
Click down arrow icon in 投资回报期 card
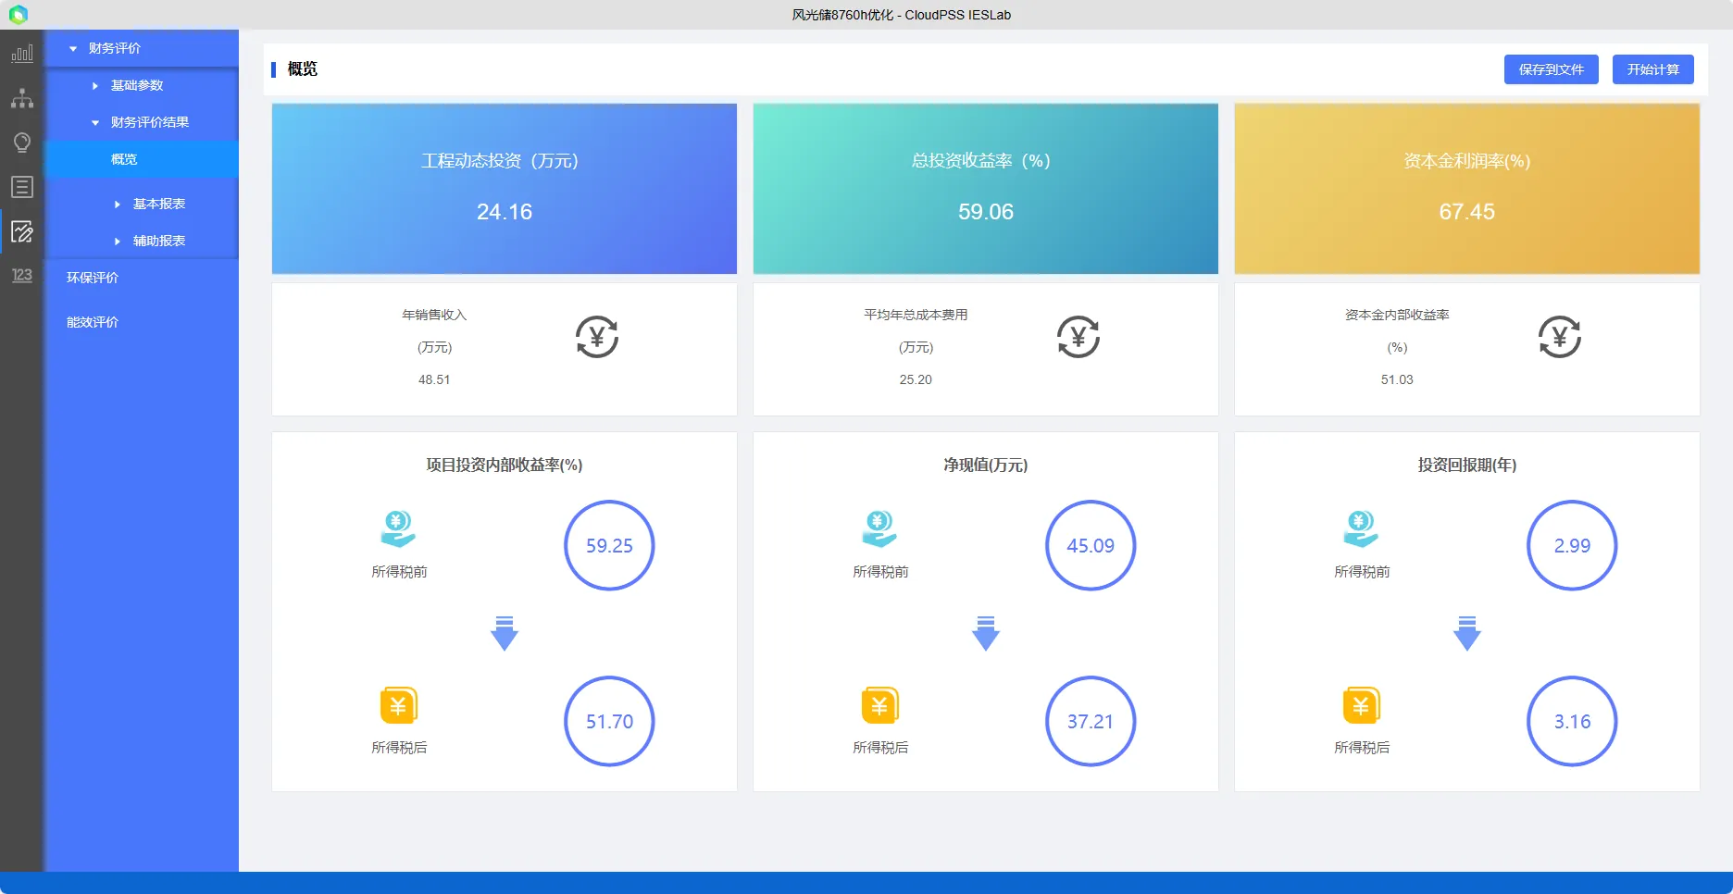(1467, 633)
